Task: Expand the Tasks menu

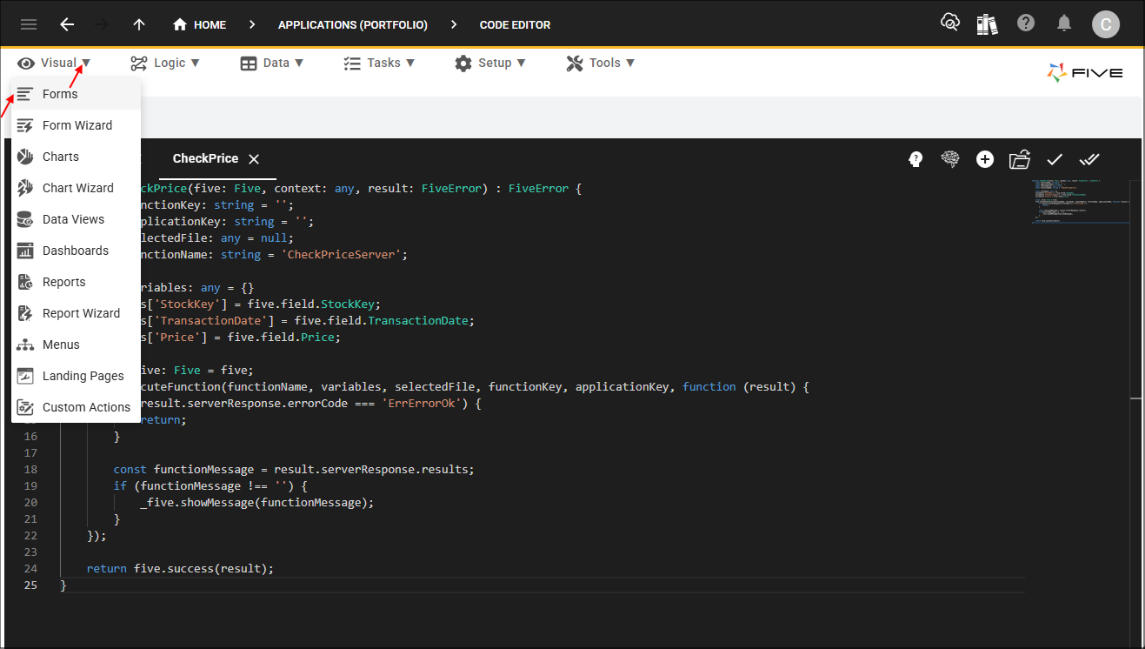Action: click(x=379, y=63)
